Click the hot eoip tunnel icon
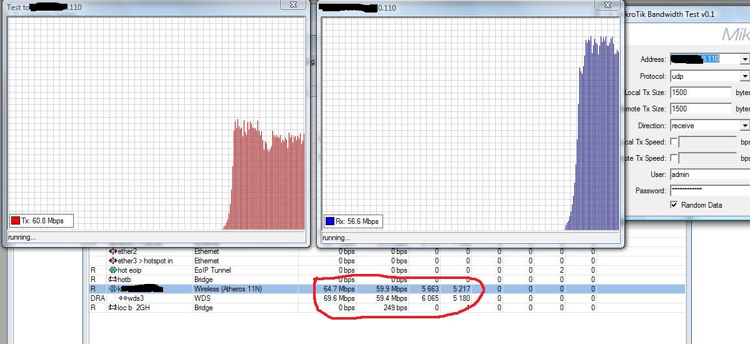The image size is (750, 344). click(113, 270)
